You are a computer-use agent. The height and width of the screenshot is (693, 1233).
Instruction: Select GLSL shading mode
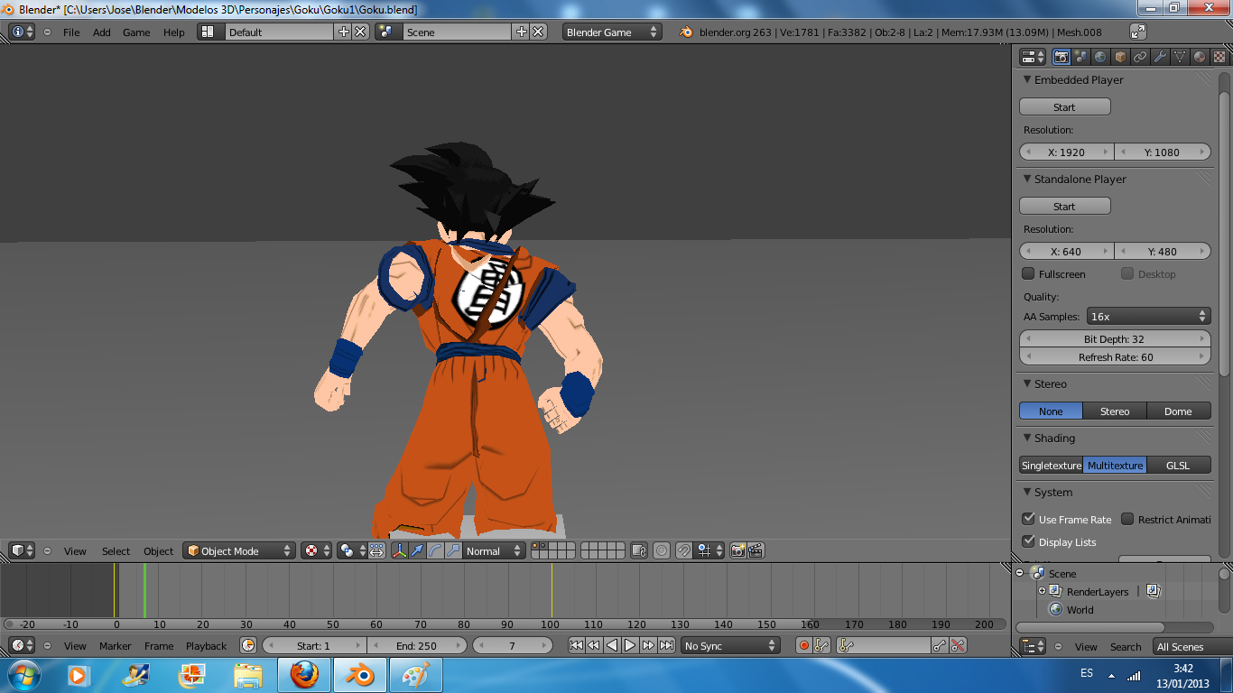[x=1178, y=465]
